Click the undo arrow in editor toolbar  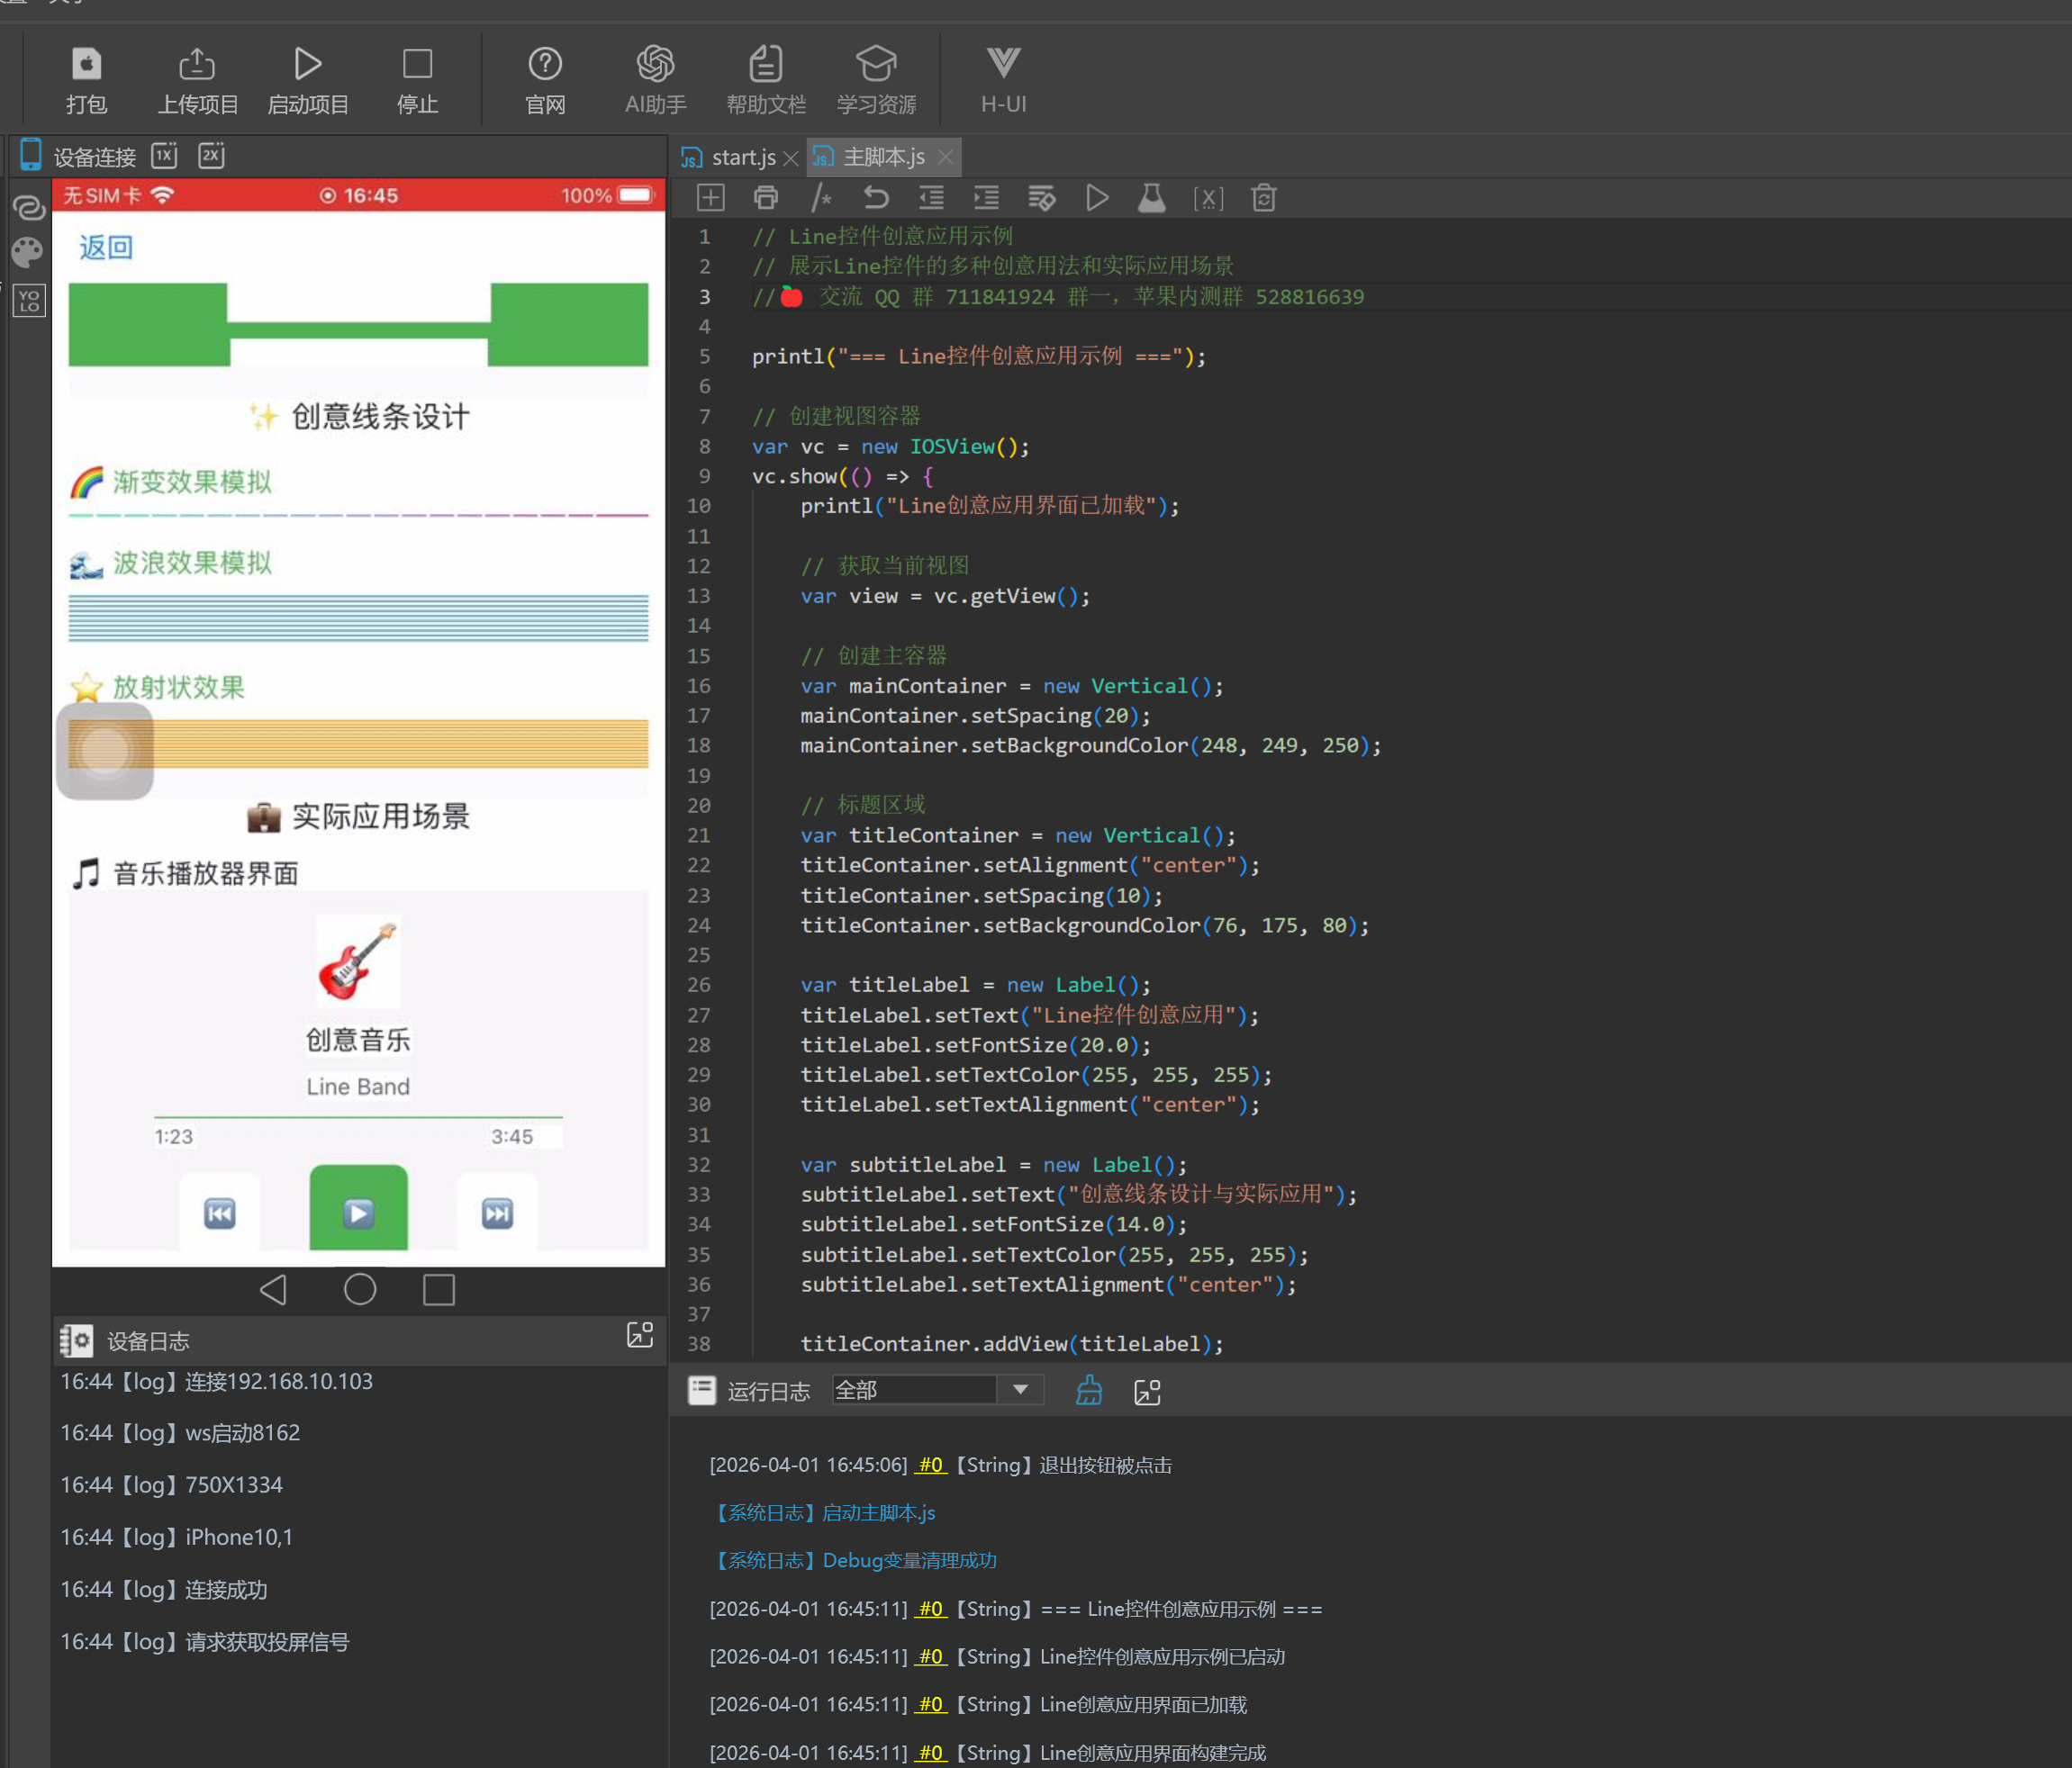pyautogui.click(x=876, y=198)
